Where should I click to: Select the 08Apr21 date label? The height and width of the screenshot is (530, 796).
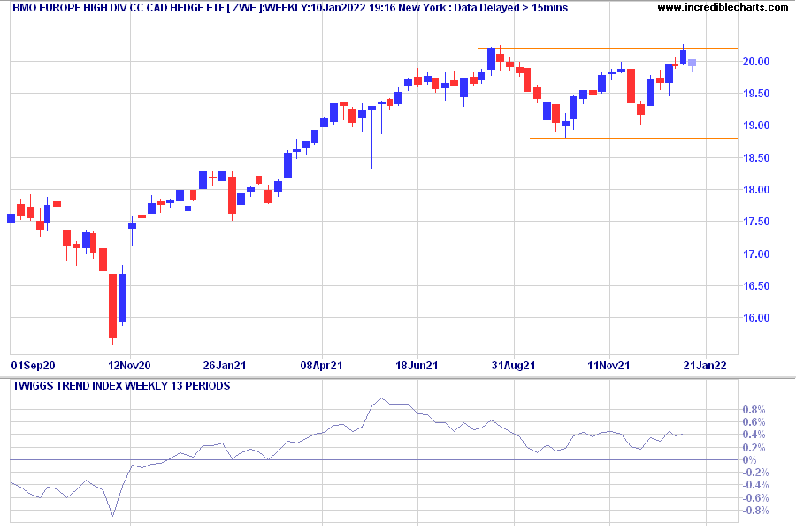(x=321, y=366)
